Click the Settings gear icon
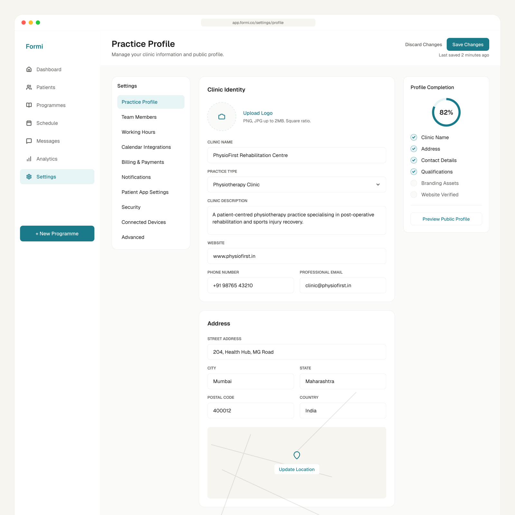515x515 pixels. tap(29, 177)
